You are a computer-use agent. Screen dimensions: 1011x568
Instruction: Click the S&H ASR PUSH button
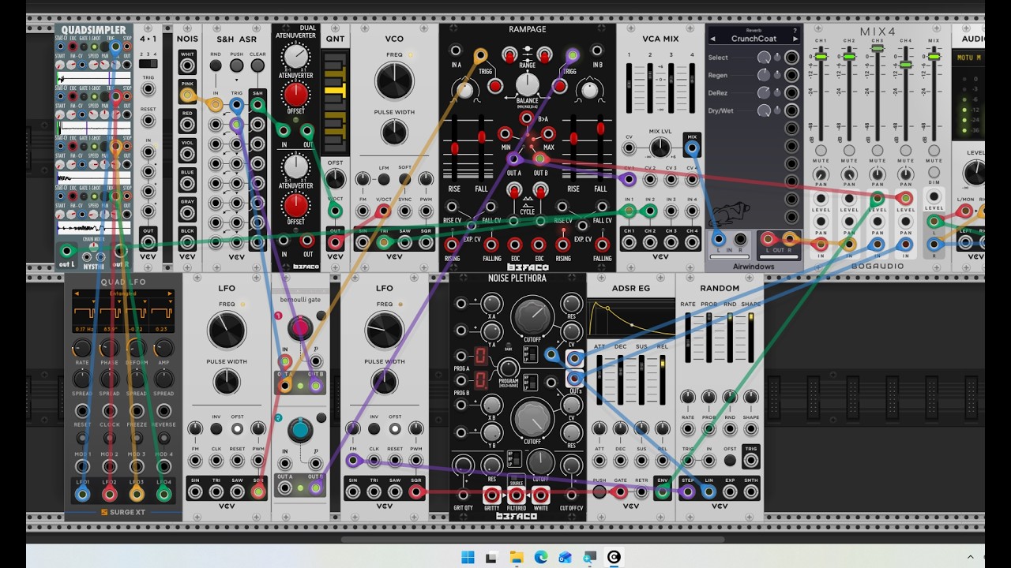pyautogui.click(x=236, y=66)
